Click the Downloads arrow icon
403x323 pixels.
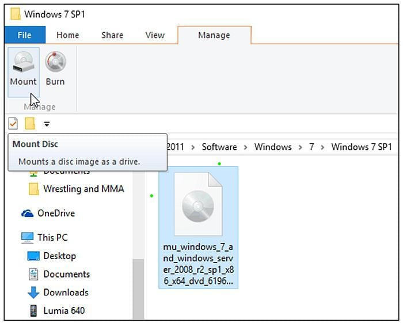tap(33, 292)
